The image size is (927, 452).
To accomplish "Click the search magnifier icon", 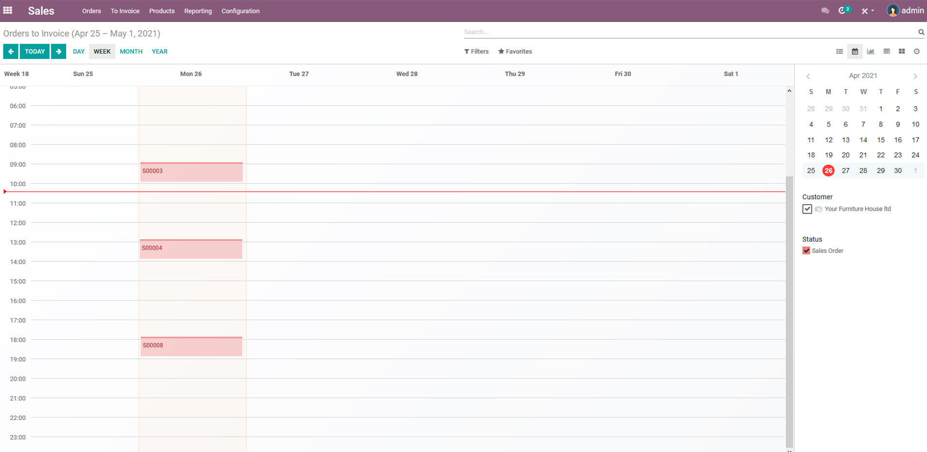I will click(921, 32).
